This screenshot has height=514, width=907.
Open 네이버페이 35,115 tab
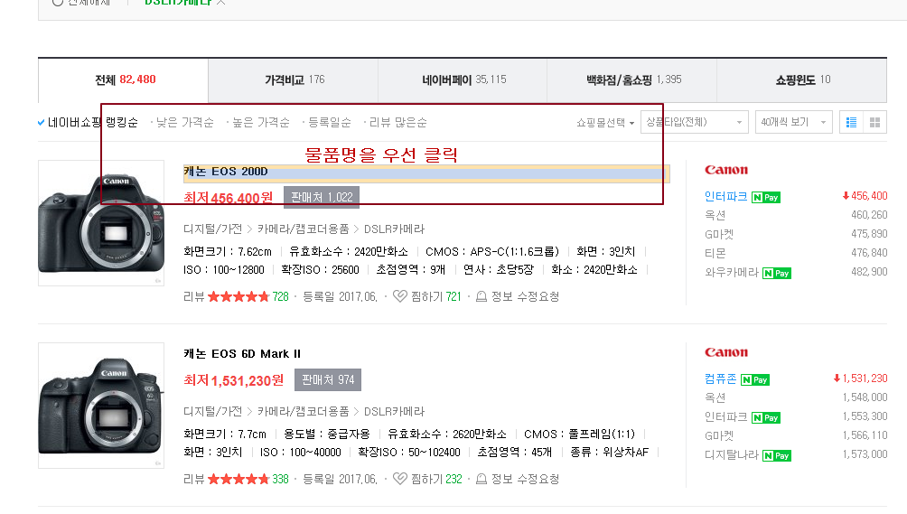pyautogui.click(x=463, y=79)
